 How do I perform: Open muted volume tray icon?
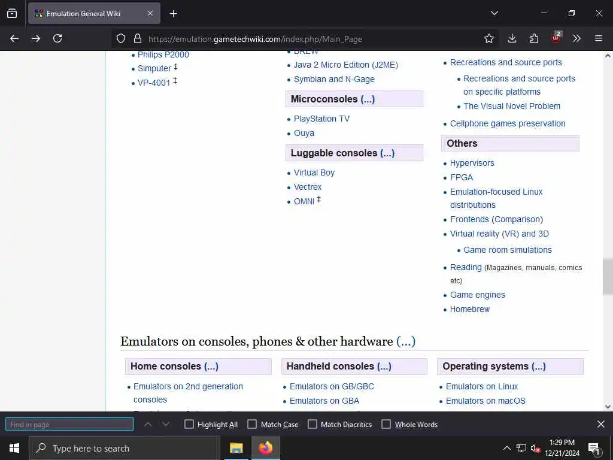pos(535,448)
